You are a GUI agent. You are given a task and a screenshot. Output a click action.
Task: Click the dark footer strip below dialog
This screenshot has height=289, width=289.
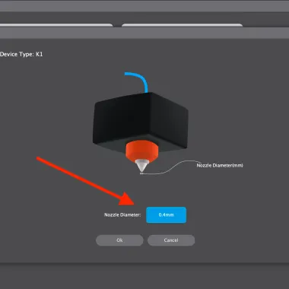click(x=144, y=276)
